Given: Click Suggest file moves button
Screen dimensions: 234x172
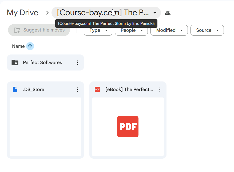Looking at the screenshot, I should (39, 30).
